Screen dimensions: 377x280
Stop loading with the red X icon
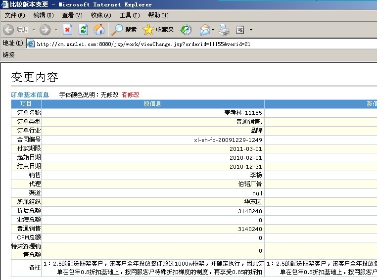click(67, 30)
